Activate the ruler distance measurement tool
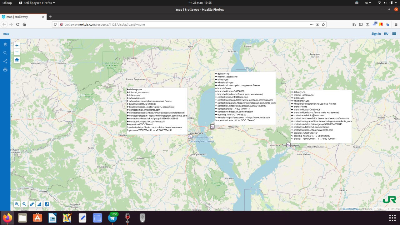 tap(32, 204)
